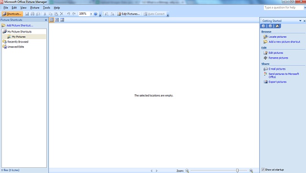
Task: Open Getting Started pane dropdown arrow
Action: 300,20
